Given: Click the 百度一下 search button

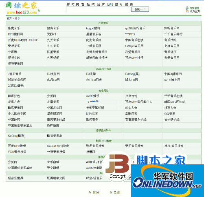Looking at the screenshot, I should coord(140,9).
